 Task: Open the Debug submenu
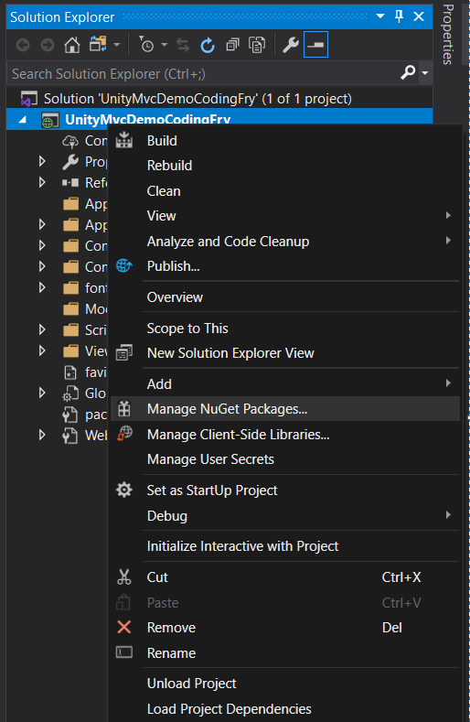pos(285,515)
